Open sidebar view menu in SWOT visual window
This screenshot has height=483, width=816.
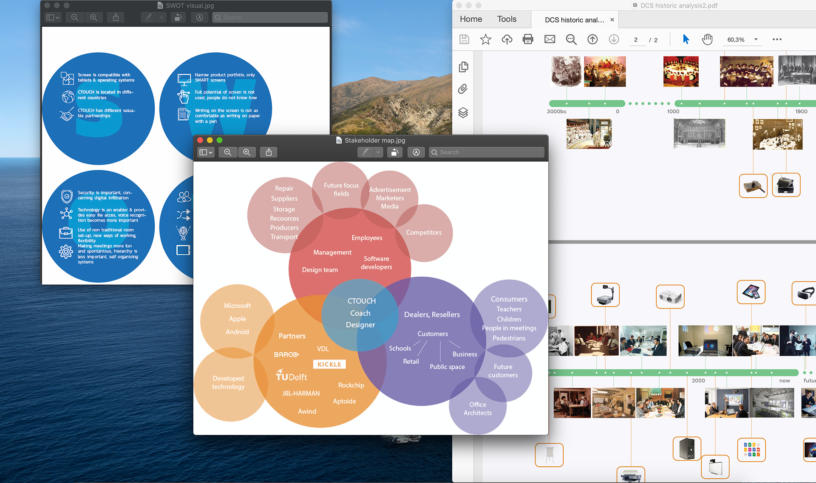pyautogui.click(x=53, y=17)
